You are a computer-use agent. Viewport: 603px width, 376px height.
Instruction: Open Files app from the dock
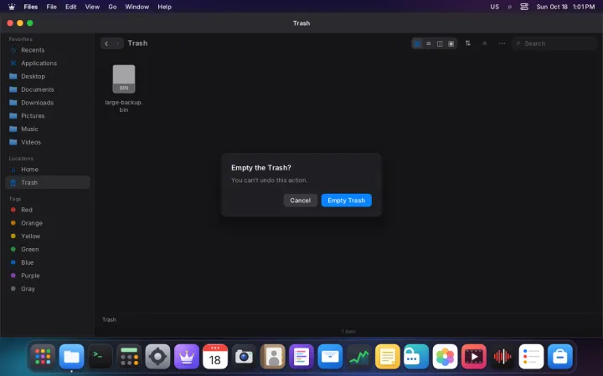click(71, 357)
